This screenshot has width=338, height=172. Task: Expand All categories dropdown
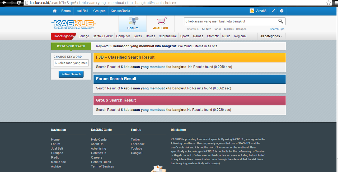click(x=271, y=36)
